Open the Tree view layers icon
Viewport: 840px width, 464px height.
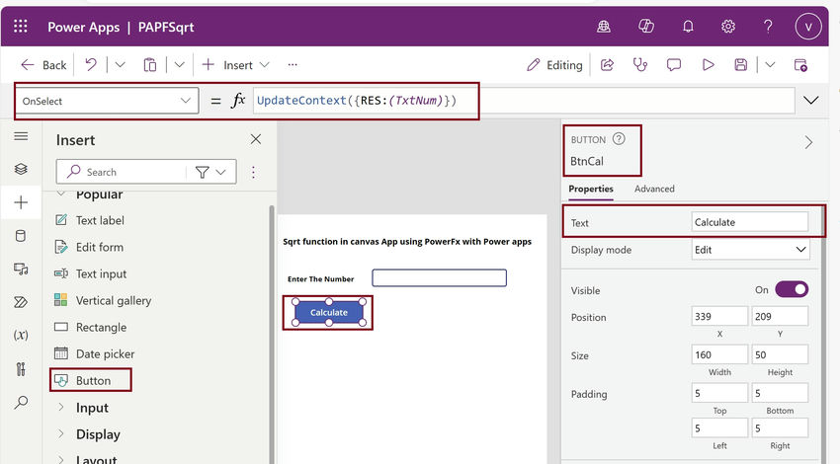click(21, 169)
